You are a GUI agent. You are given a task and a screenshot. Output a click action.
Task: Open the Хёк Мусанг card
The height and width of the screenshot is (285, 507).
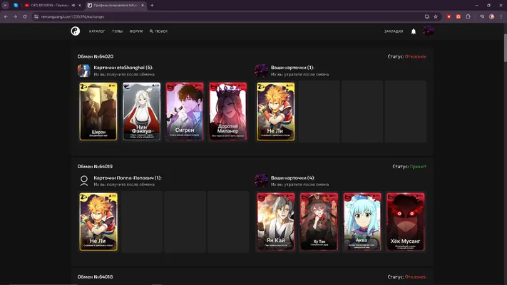(406, 222)
